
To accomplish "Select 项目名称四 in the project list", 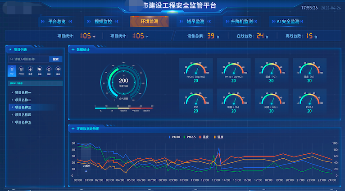I will coord(23,115).
